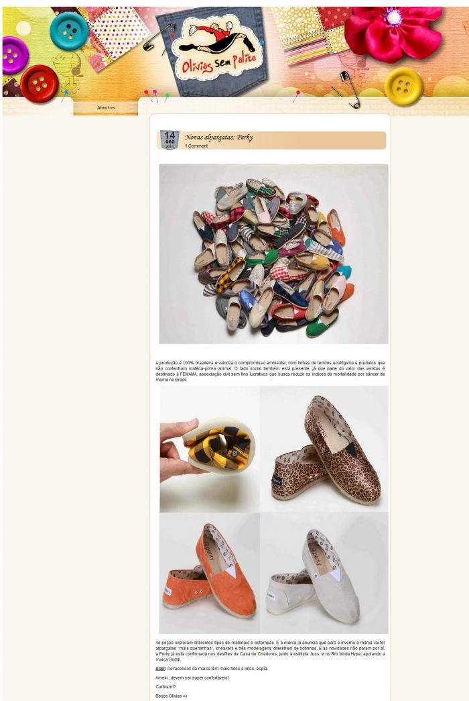
Task: Open the pile of alpargatas photo
Action: pos(273,254)
